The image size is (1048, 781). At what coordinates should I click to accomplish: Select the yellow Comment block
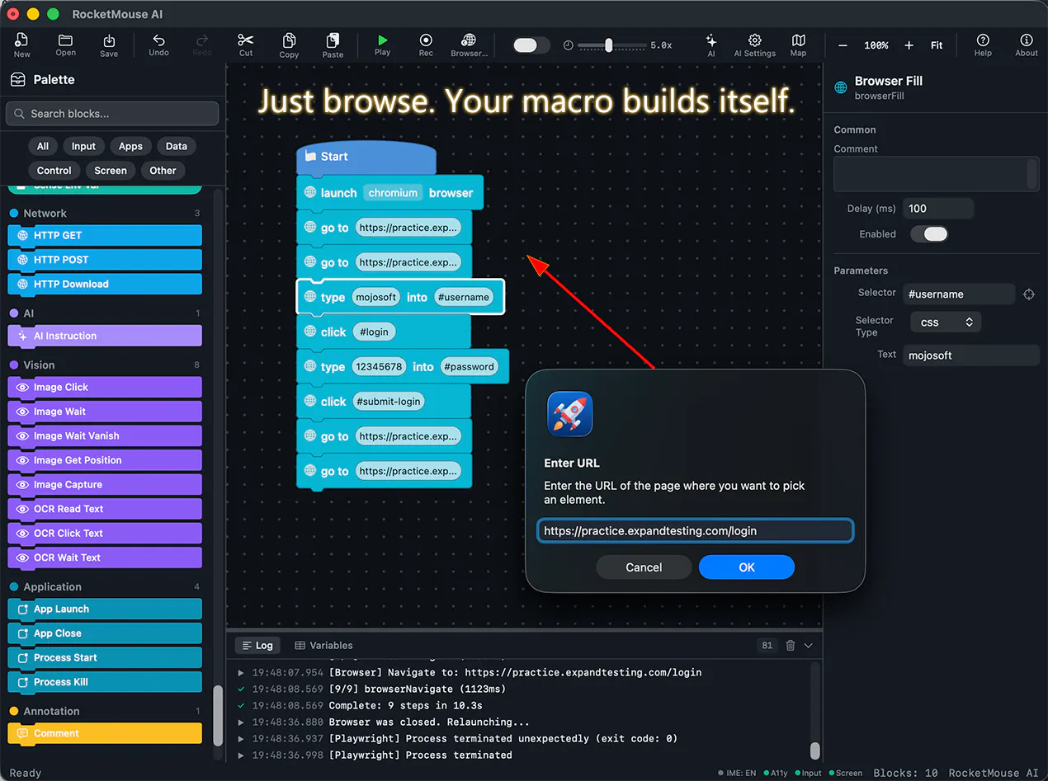(x=105, y=733)
